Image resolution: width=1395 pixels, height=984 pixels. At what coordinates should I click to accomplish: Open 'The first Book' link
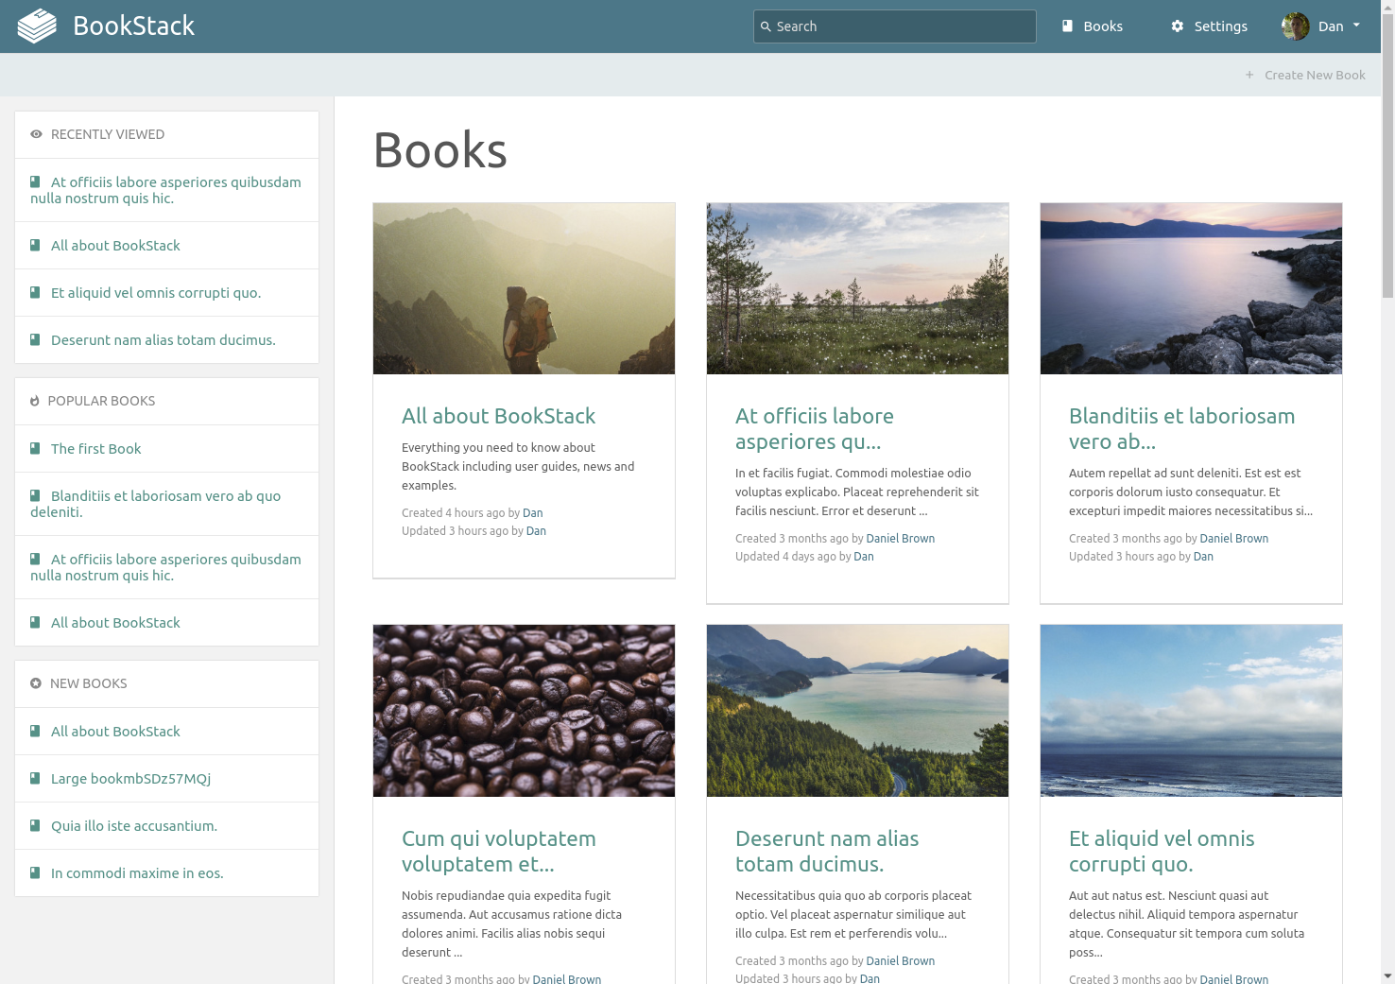click(95, 449)
